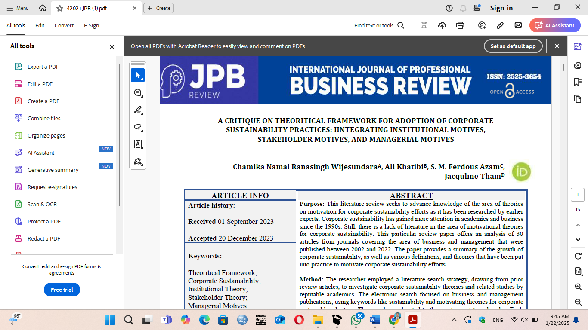The image size is (588, 330).
Task: Open the page display options menu
Action: click(578, 271)
